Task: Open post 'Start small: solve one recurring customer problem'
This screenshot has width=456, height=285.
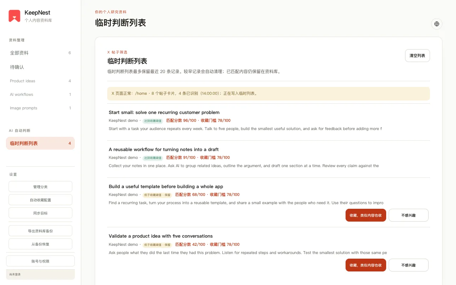Action: (164, 112)
